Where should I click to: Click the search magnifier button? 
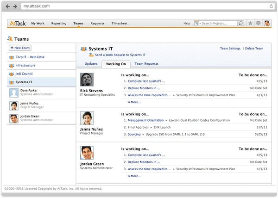click(x=240, y=23)
